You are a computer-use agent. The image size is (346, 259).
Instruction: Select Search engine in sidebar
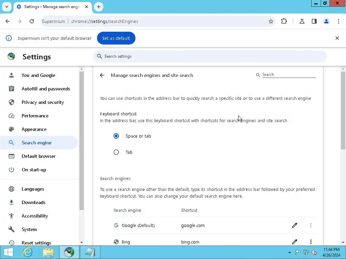[39, 143]
